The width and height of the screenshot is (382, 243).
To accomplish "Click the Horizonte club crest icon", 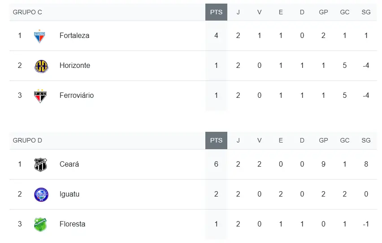I will tap(40, 66).
